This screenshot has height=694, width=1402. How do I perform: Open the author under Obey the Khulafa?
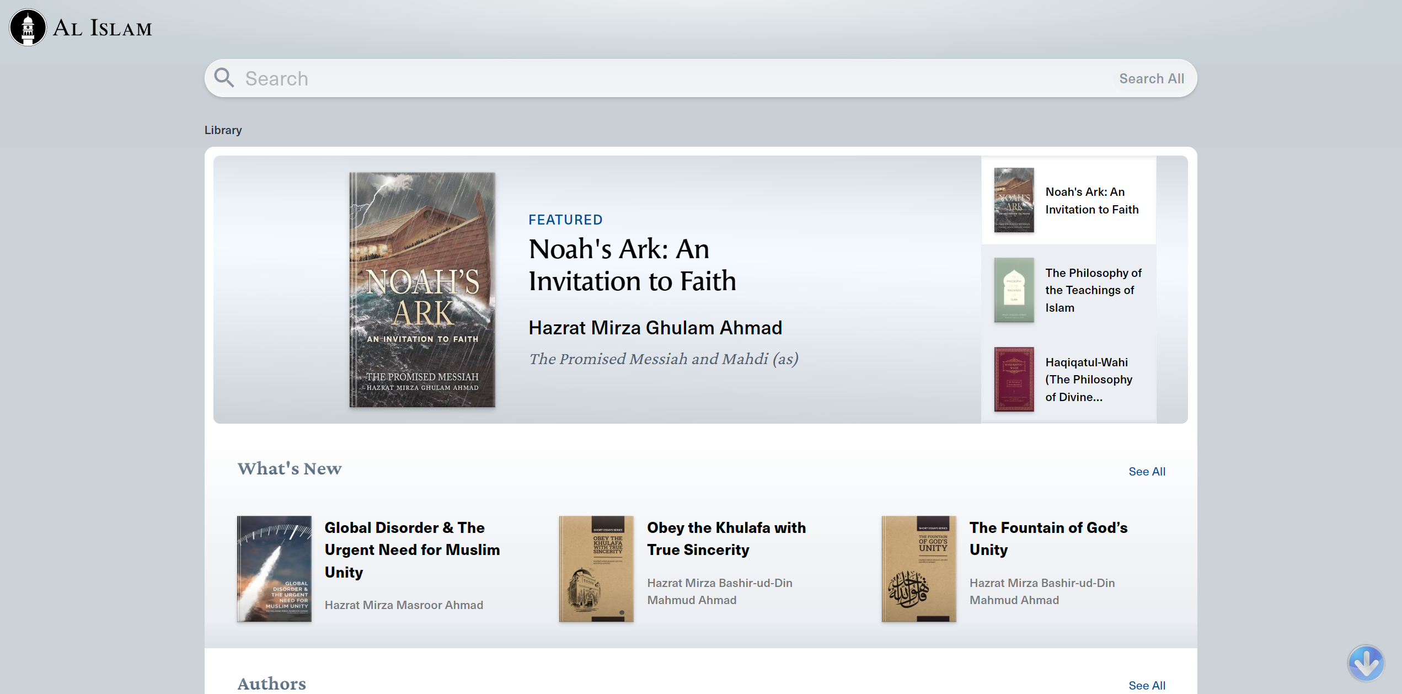pyautogui.click(x=719, y=591)
